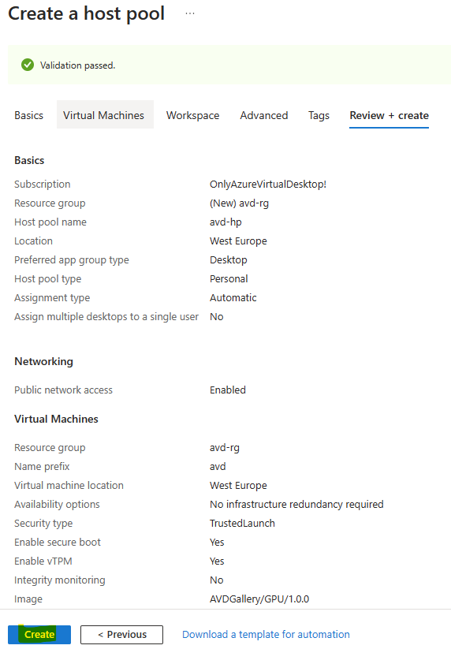Select the Review + create tab
Image resolution: width=451 pixels, height=649 pixels.
point(389,115)
